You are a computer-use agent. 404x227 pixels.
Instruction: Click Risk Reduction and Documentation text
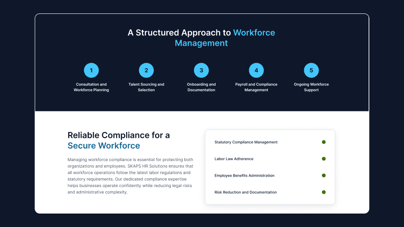pyautogui.click(x=245, y=192)
